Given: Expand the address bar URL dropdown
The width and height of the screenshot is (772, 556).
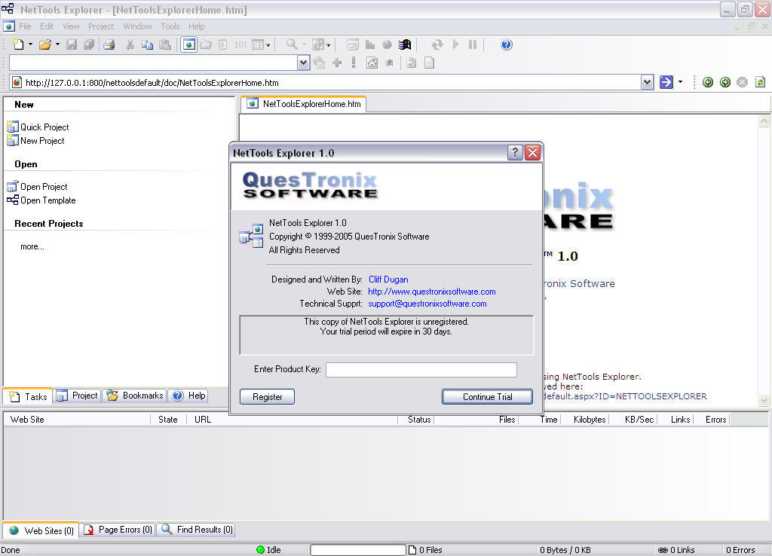Looking at the screenshot, I should click(647, 81).
